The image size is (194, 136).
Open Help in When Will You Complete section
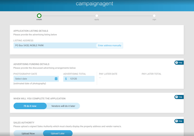[179, 97]
